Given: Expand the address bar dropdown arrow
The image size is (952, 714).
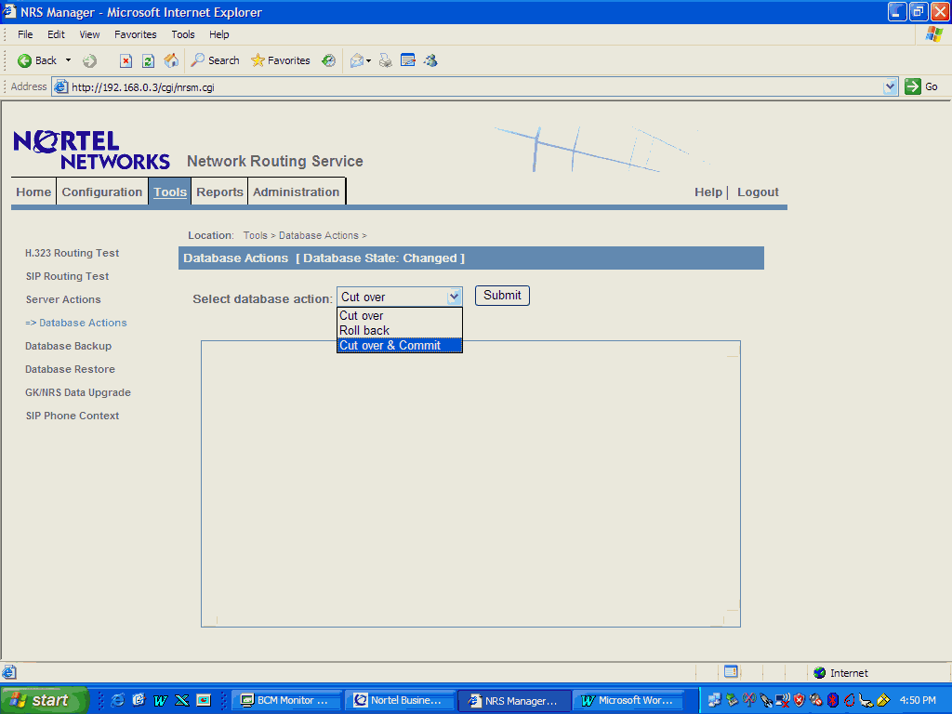Looking at the screenshot, I should [890, 86].
